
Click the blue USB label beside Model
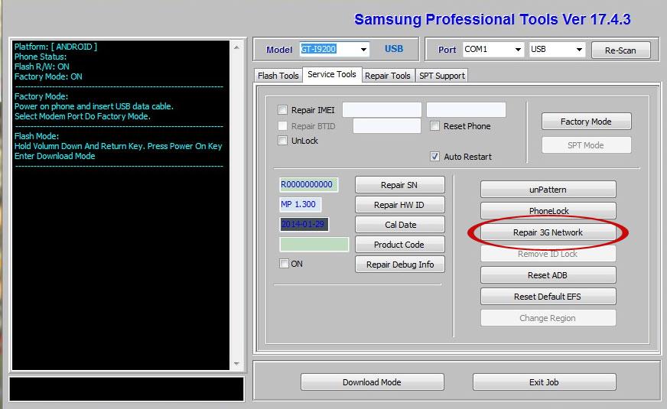pos(394,49)
